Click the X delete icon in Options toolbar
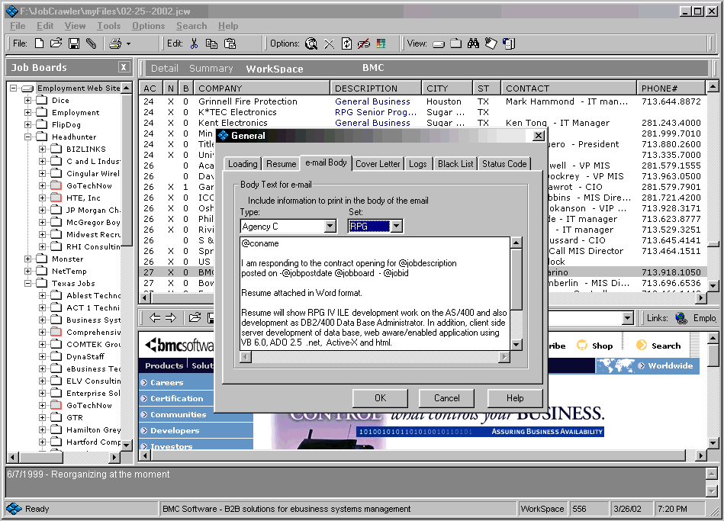 point(329,43)
